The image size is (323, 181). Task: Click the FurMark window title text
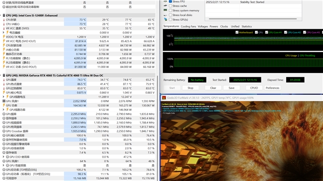pyautogui.click(x=210, y=98)
